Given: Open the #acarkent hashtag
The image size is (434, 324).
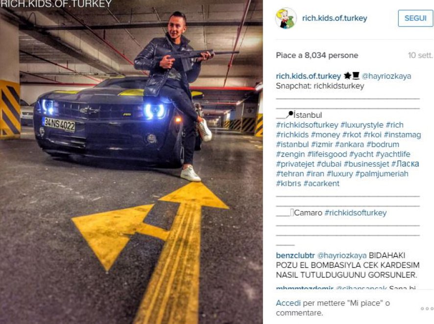Looking at the screenshot, I should (x=321, y=184).
